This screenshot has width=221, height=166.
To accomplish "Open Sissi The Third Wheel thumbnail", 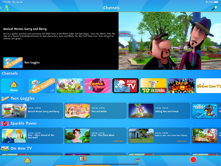I will [78, 136].
